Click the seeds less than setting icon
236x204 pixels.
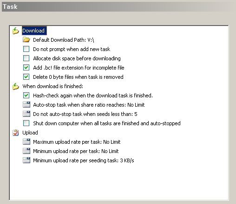point(26,114)
